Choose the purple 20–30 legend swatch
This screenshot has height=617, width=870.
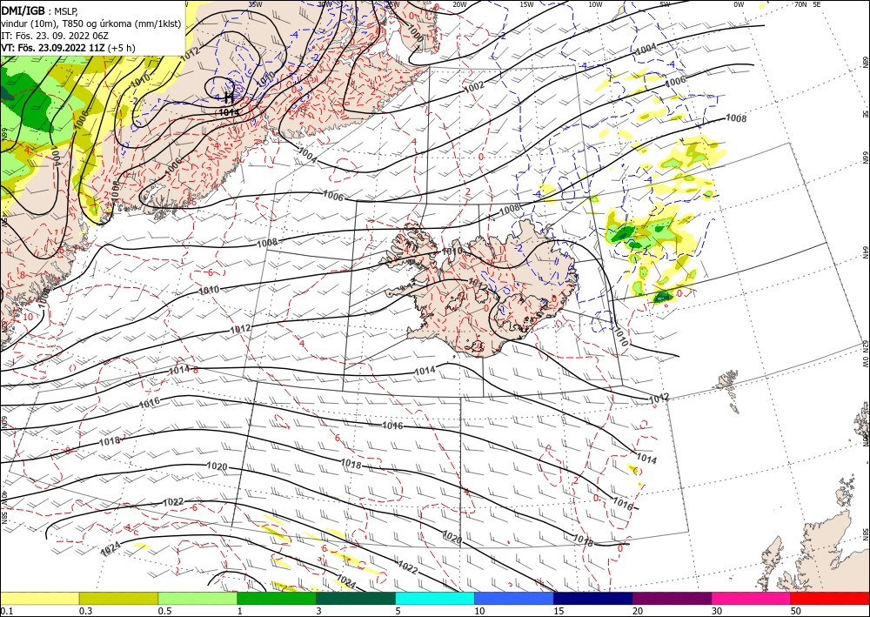click(x=672, y=599)
